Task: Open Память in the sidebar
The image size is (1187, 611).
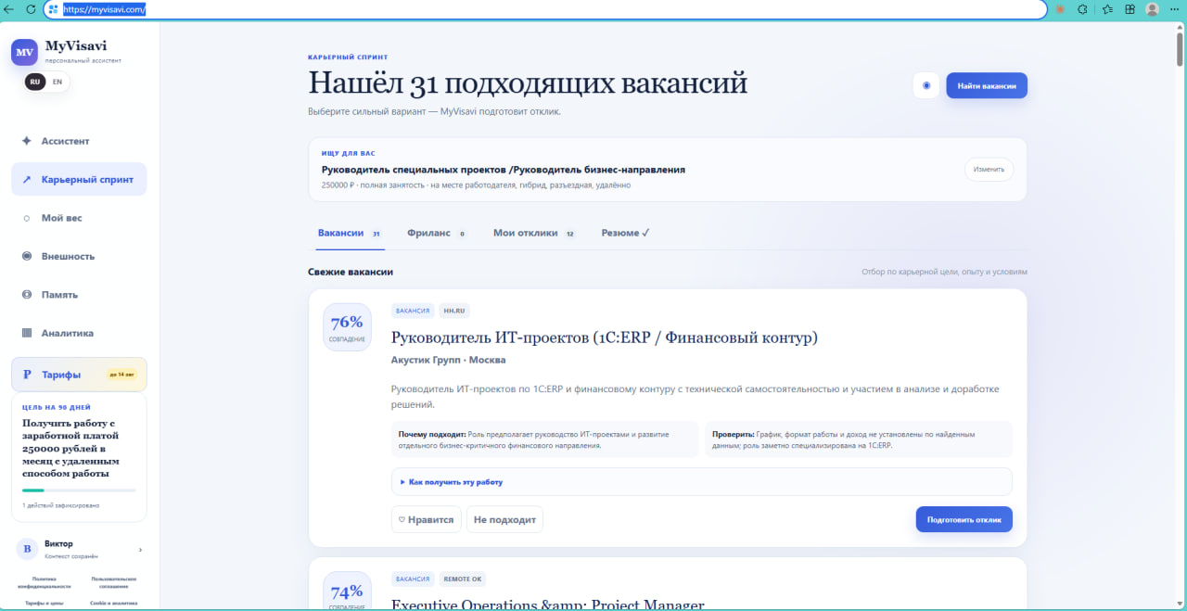Action: (79, 295)
